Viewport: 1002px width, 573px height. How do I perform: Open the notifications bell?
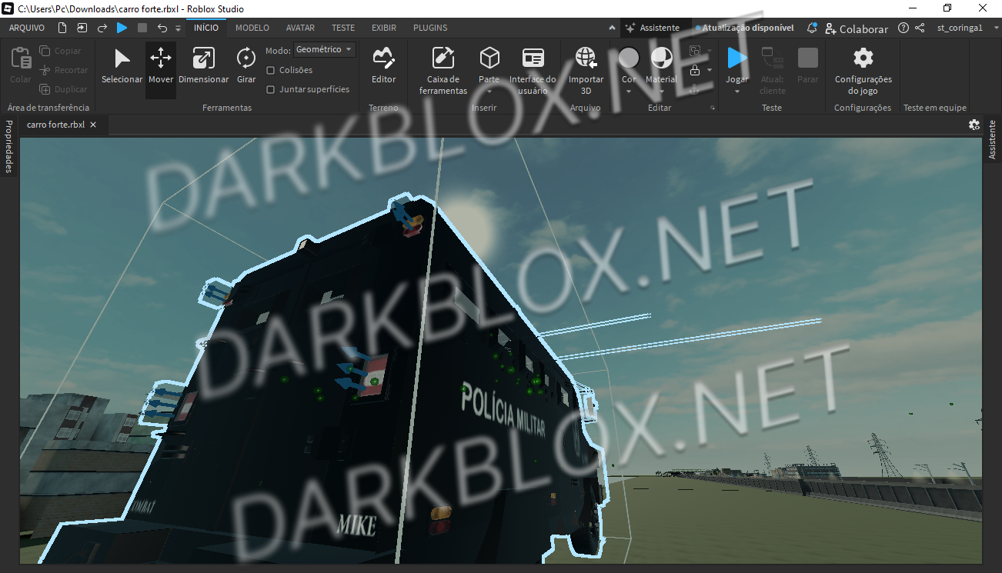click(x=812, y=28)
